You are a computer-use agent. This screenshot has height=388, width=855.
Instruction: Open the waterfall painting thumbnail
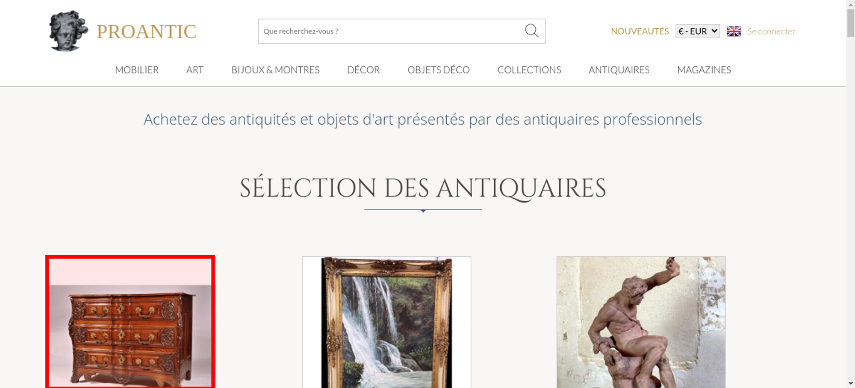(x=386, y=322)
